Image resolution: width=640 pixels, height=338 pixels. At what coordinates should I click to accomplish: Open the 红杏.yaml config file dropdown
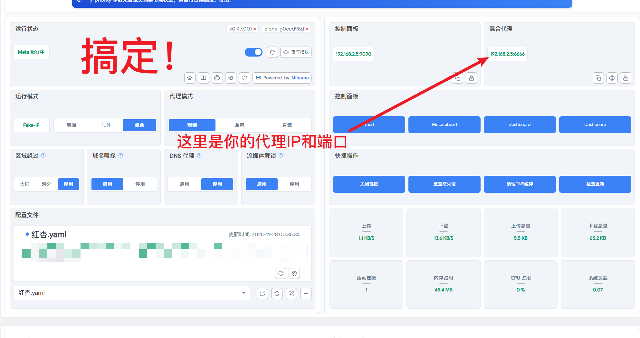tap(131, 293)
